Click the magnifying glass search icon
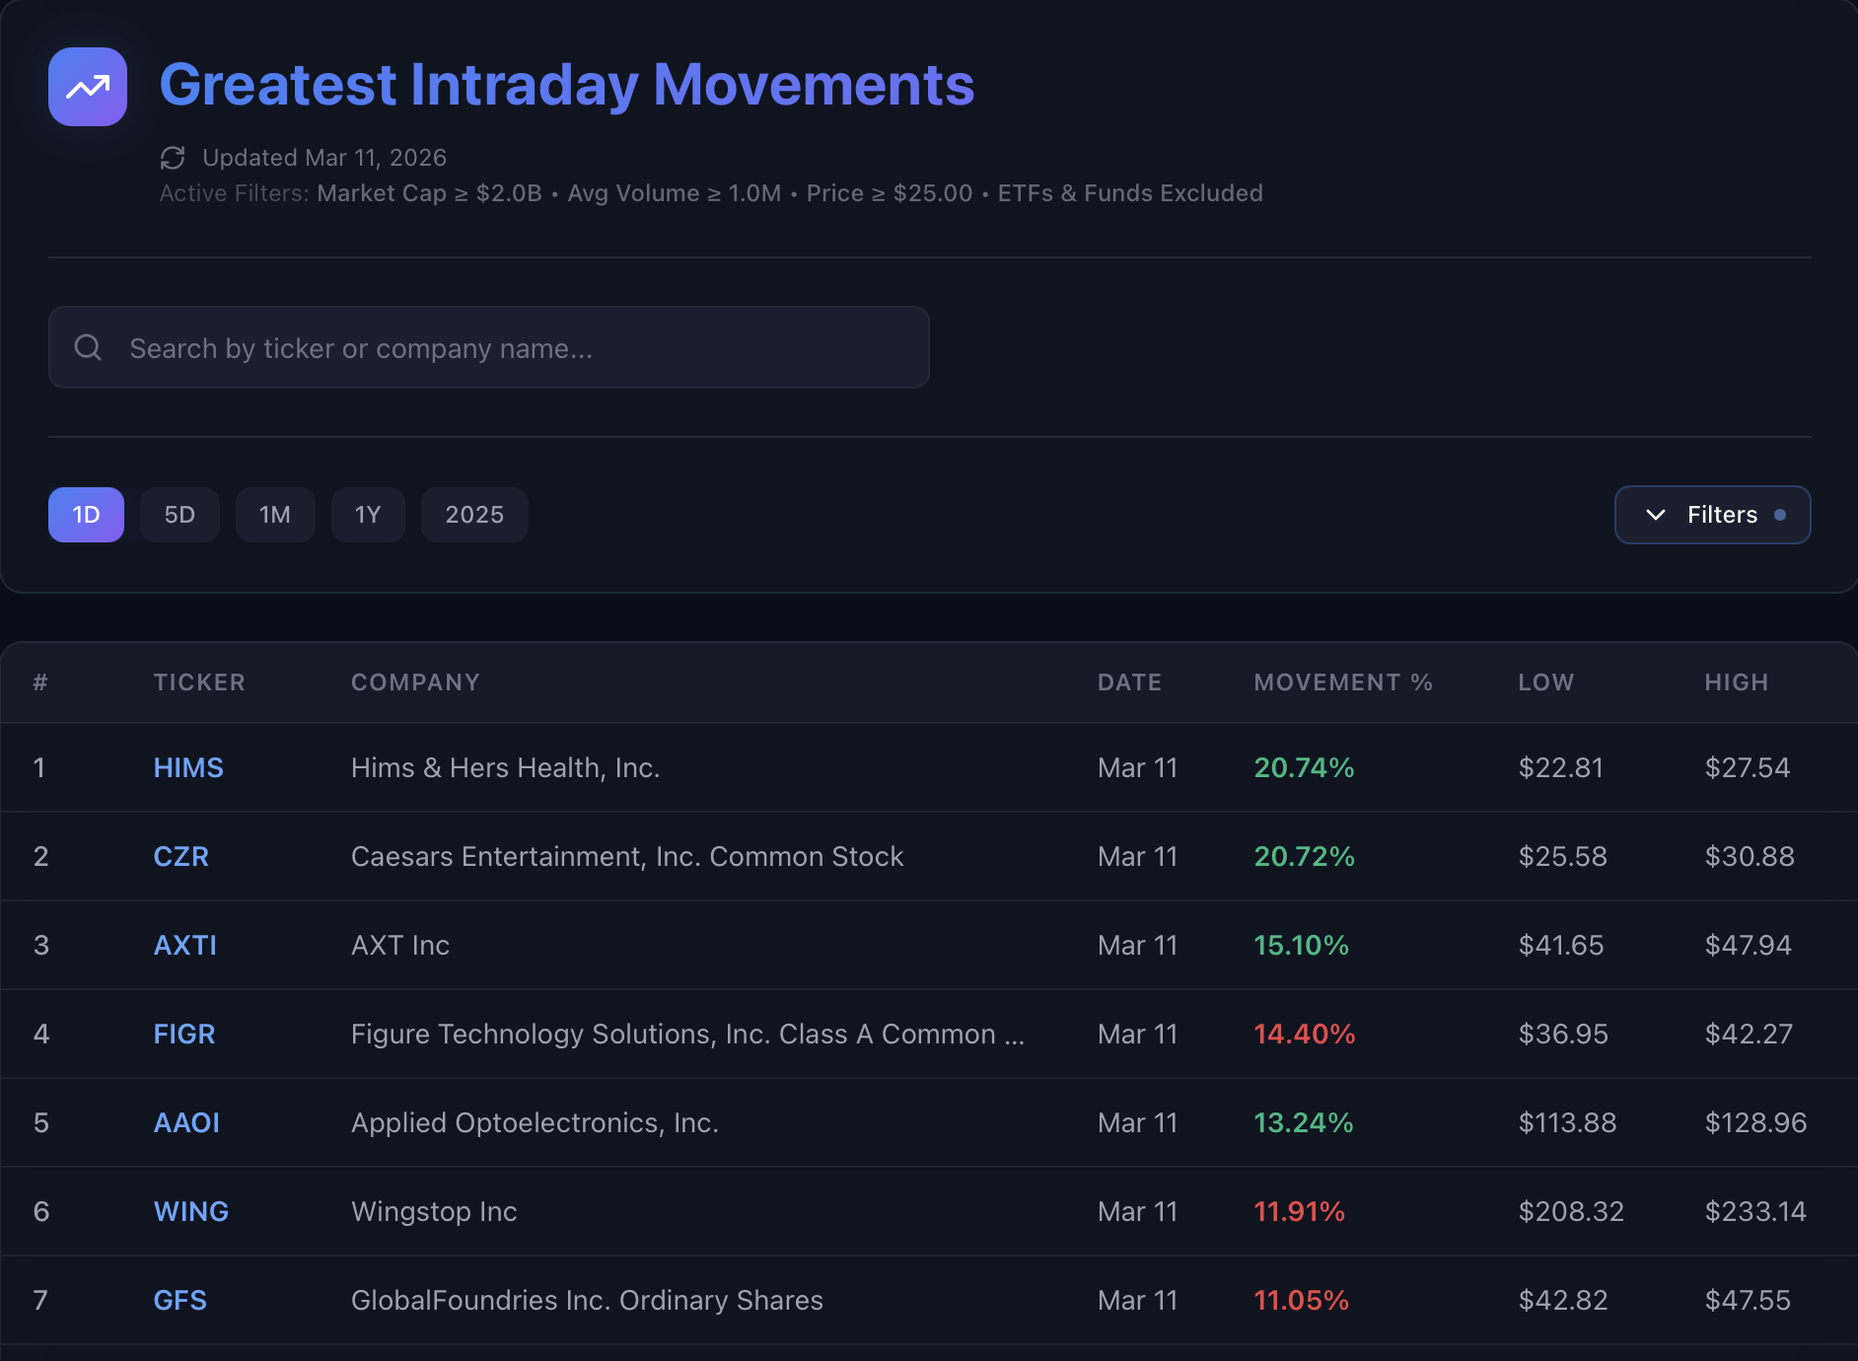The width and height of the screenshot is (1858, 1361). click(88, 347)
